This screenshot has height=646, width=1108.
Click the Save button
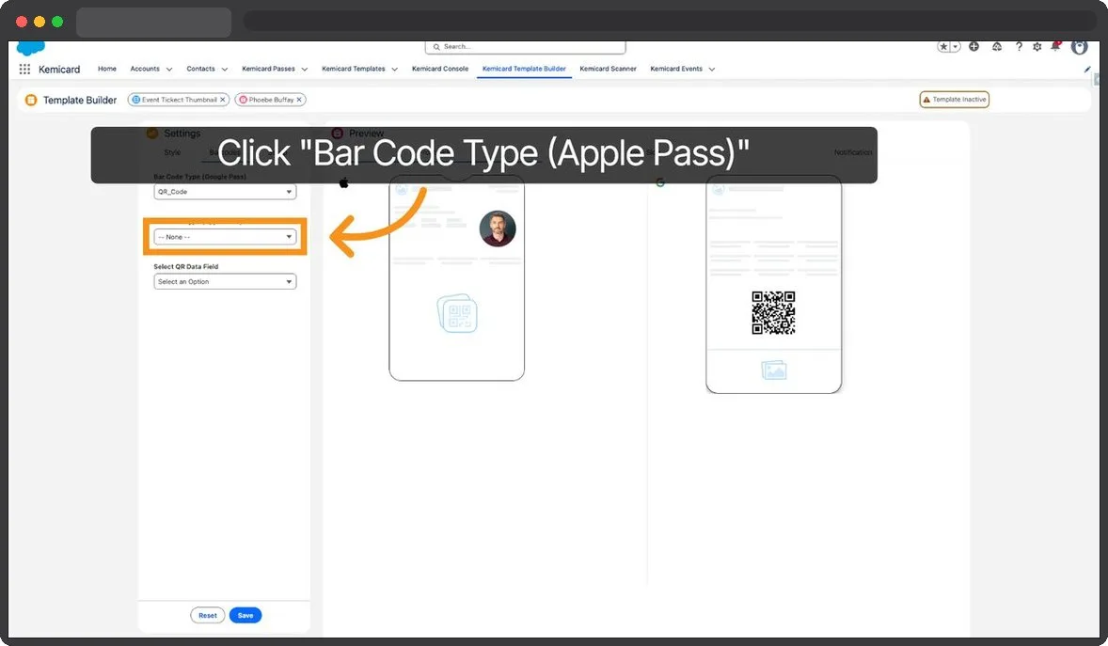coord(245,616)
